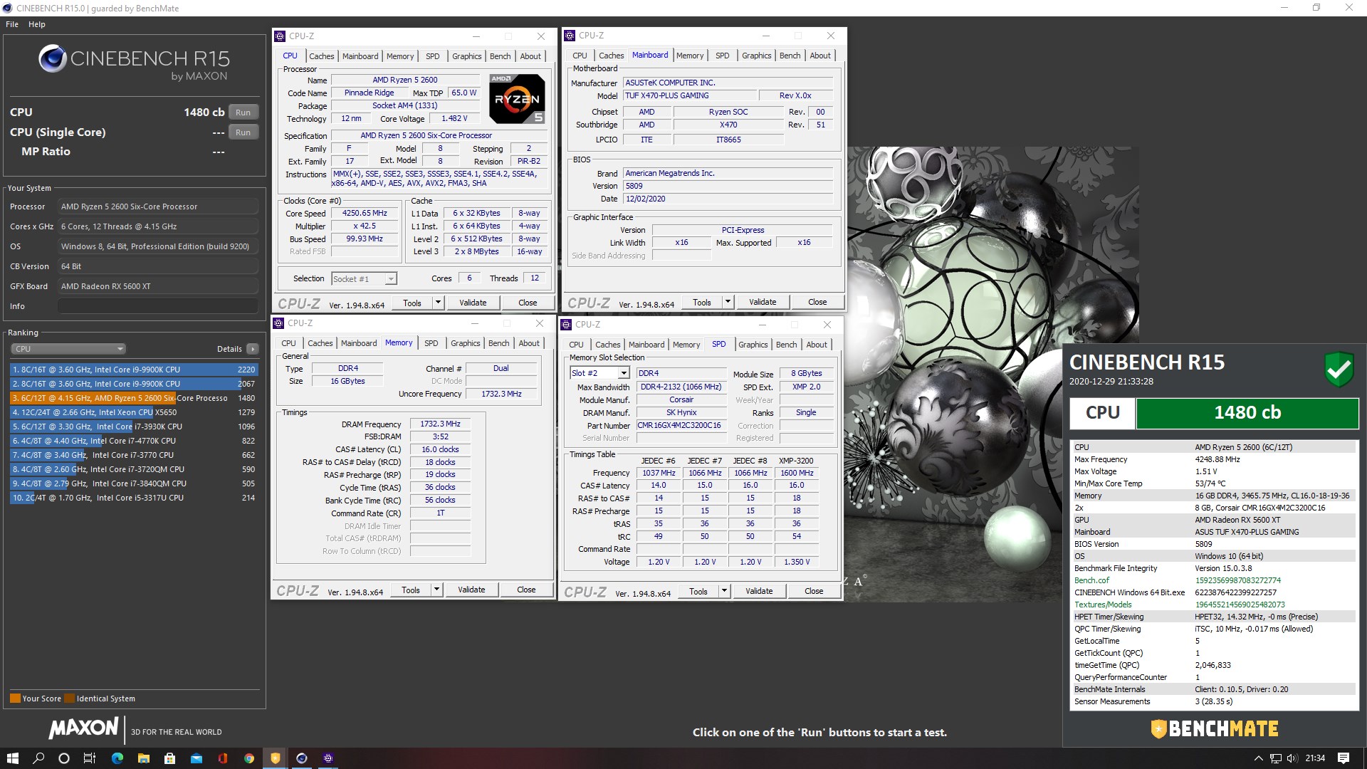The image size is (1367, 769).
Task: Expand Tools arrow in CPU-Z SPD window
Action: [x=724, y=591]
